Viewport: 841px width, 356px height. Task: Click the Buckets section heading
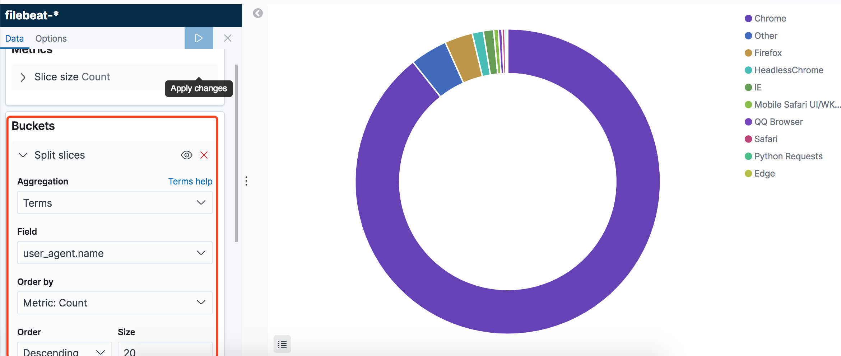click(x=33, y=126)
